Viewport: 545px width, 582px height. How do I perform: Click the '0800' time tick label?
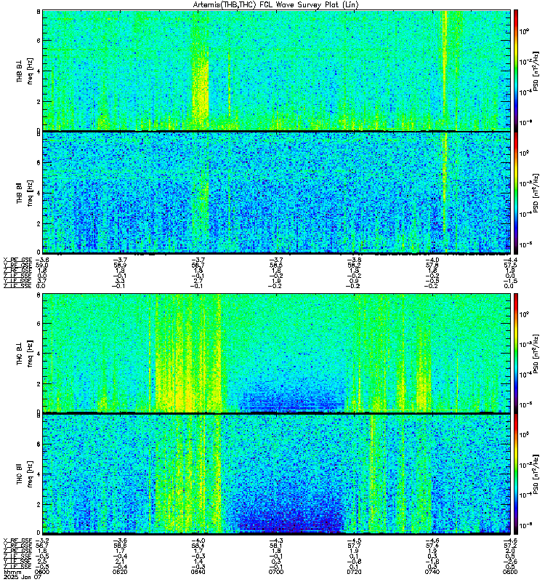point(510,572)
